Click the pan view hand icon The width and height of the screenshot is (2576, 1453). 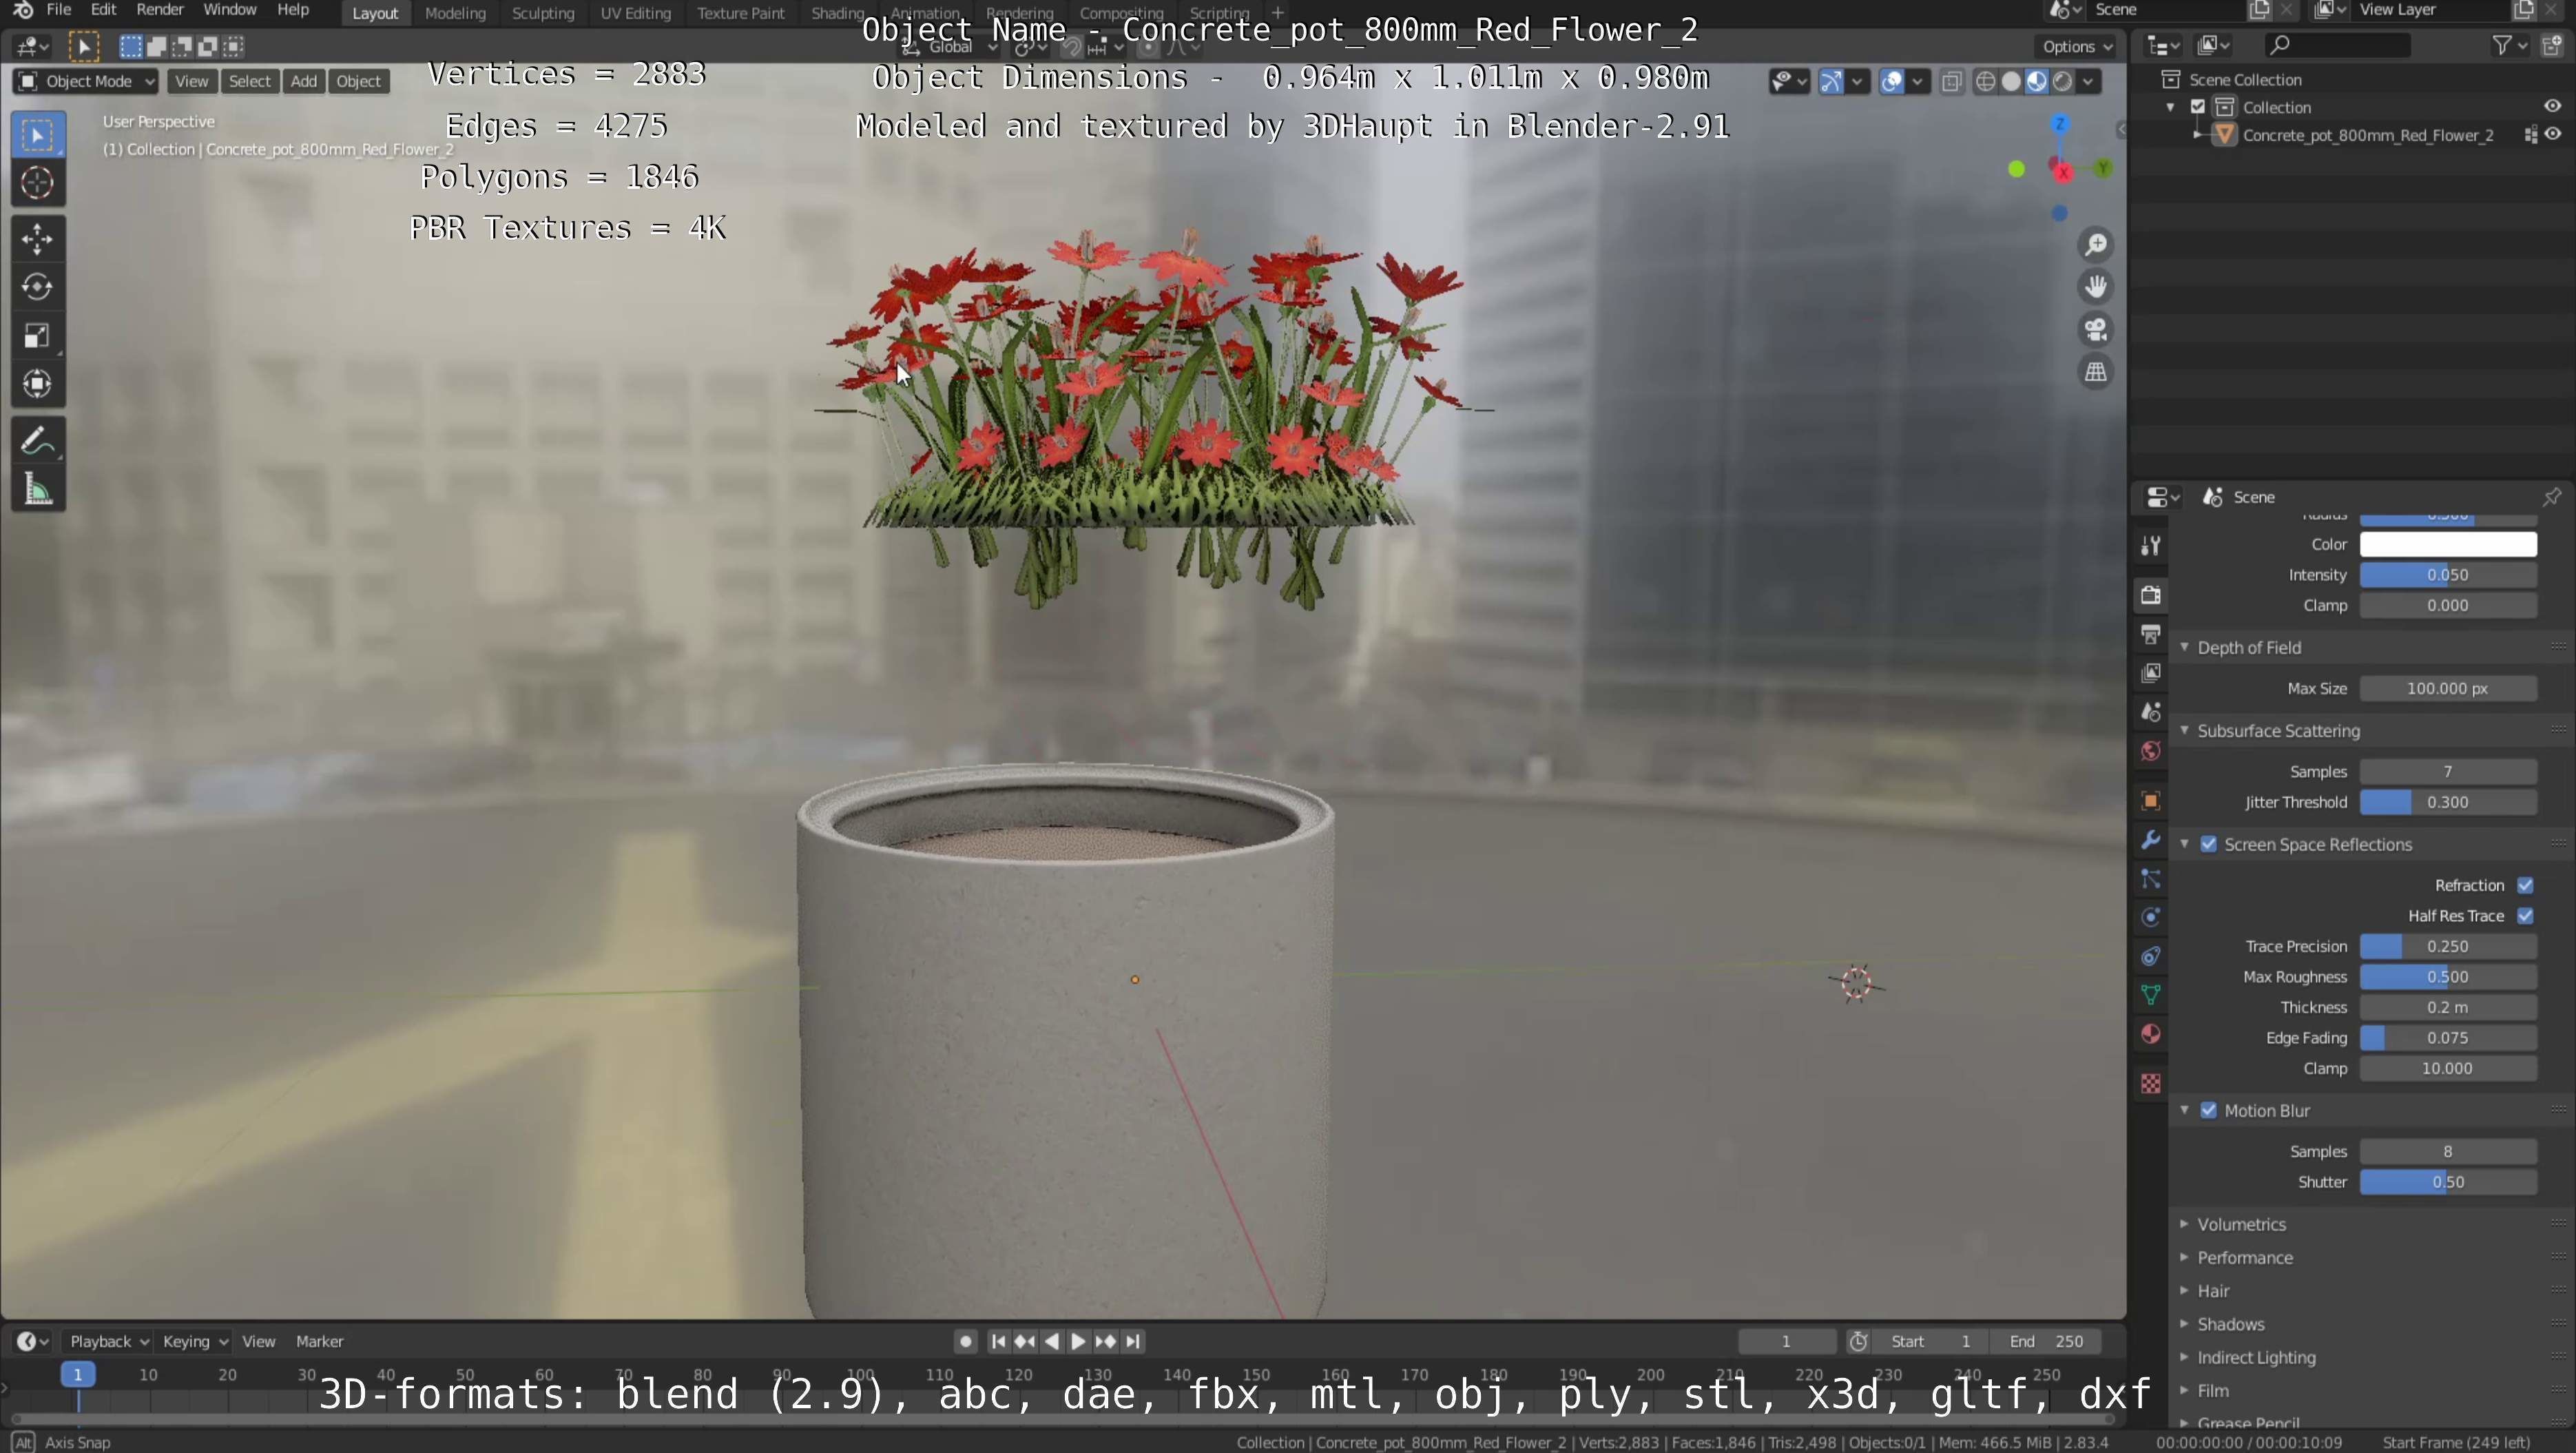coord(2096,287)
